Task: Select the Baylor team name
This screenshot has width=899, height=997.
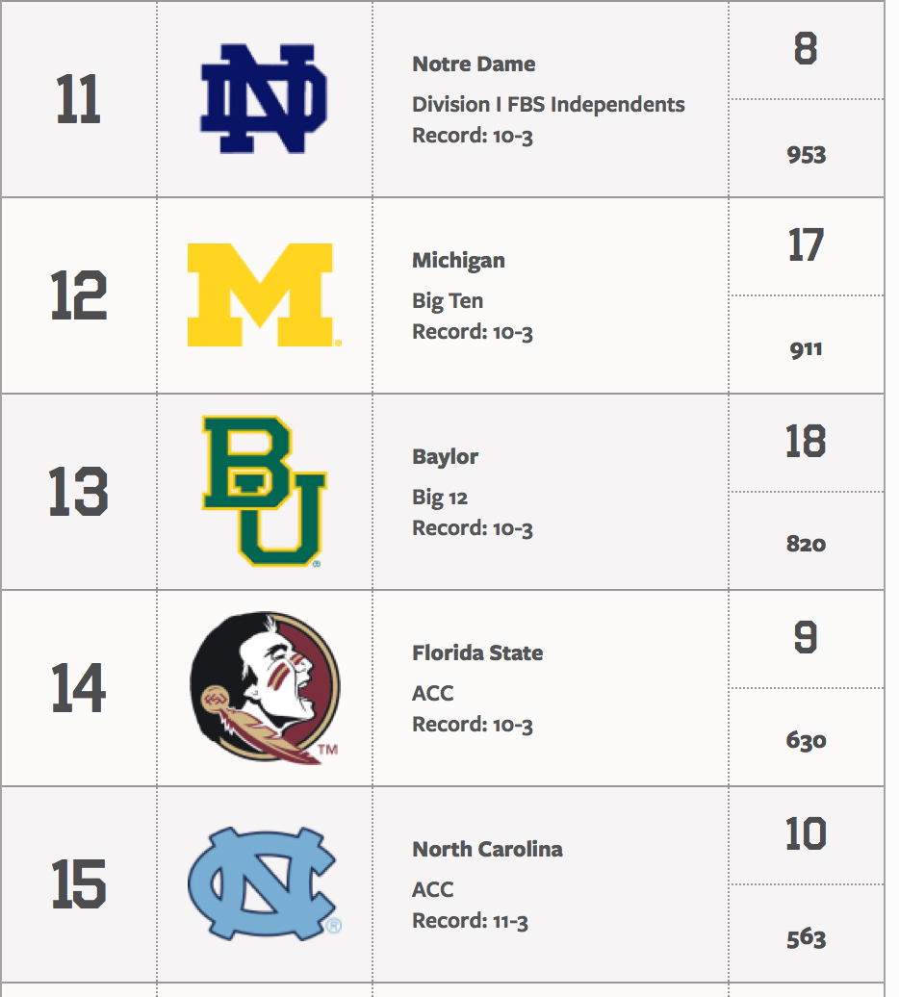Action: click(445, 457)
